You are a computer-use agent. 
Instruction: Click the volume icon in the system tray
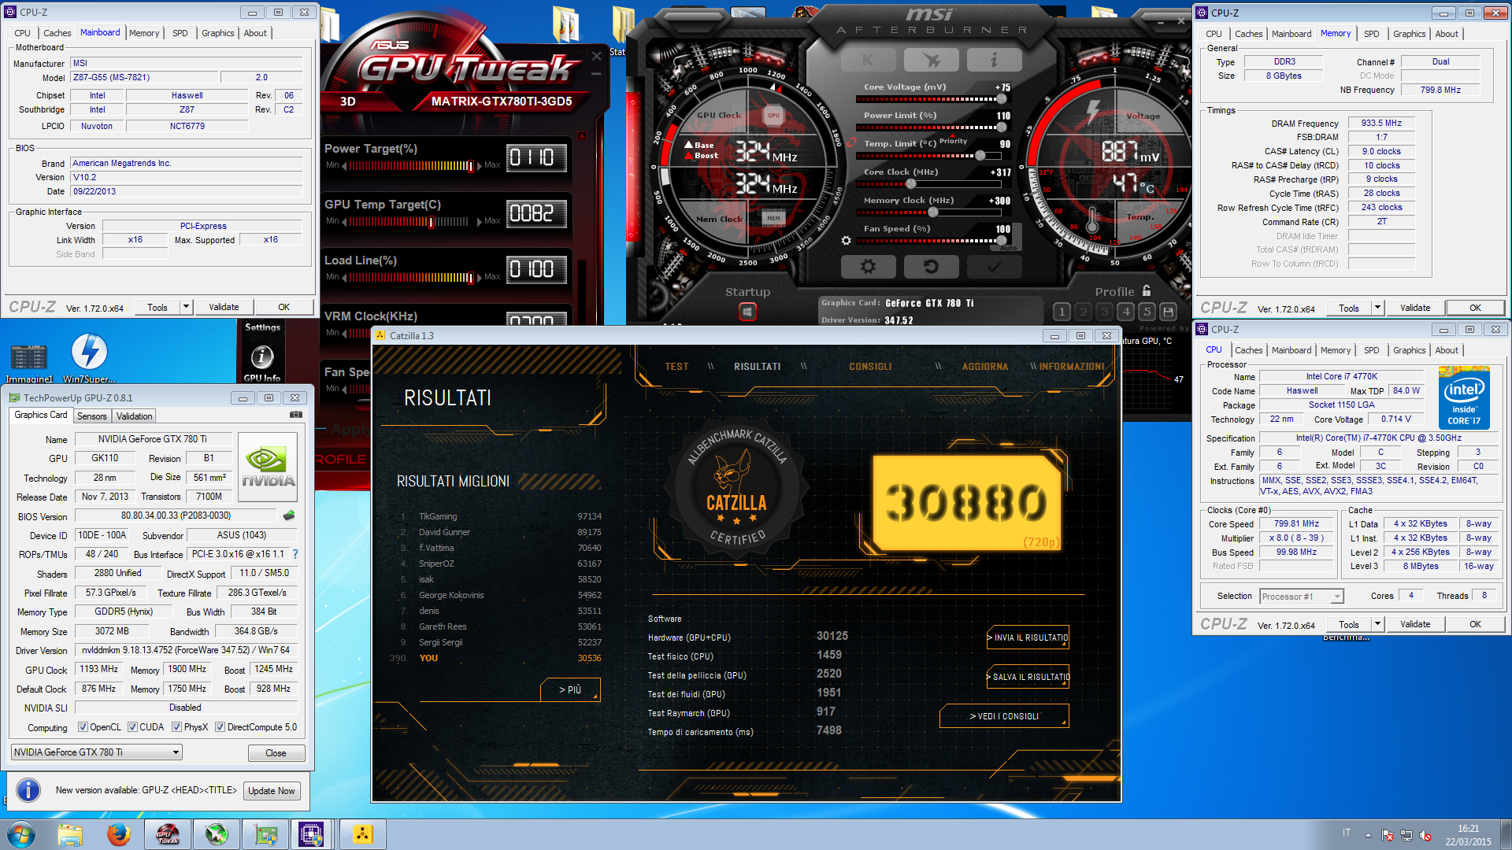tap(1425, 835)
